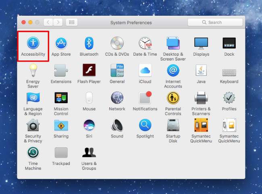Click the Network preferences globe icon
Viewport: 262px width, 194px height.
point(117,98)
